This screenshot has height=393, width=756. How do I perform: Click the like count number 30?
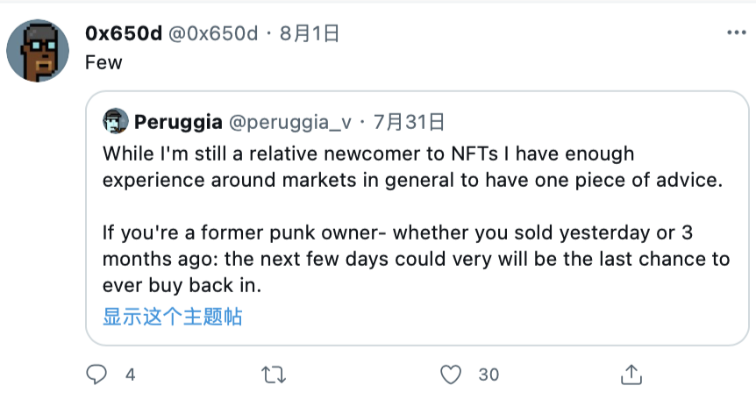[x=489, y=375]
